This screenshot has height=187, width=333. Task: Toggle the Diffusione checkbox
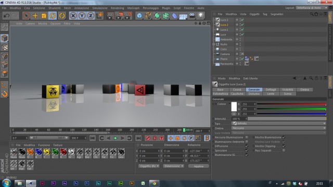click(247, 146)
